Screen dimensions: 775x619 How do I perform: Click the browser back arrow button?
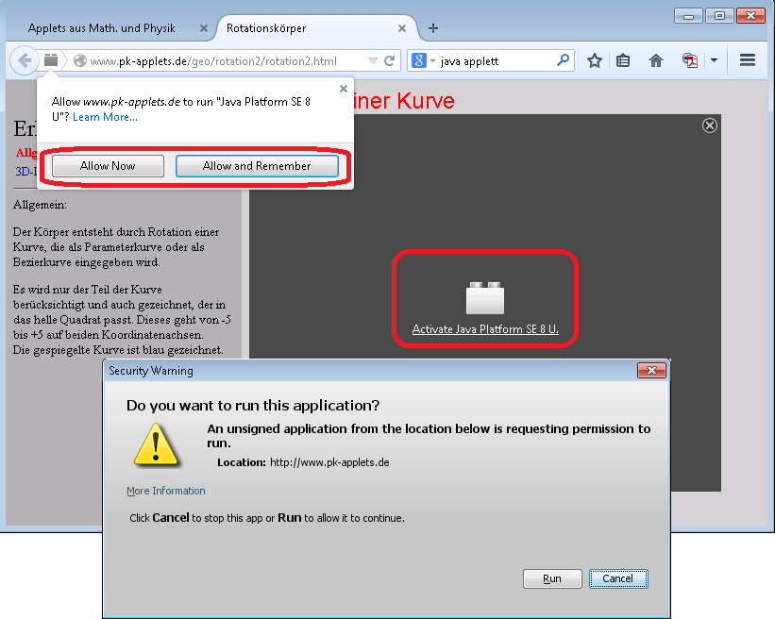point(25,60)
